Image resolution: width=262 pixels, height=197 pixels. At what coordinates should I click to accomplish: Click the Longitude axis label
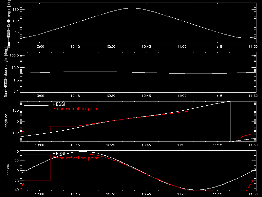click(x=6, y=121)
